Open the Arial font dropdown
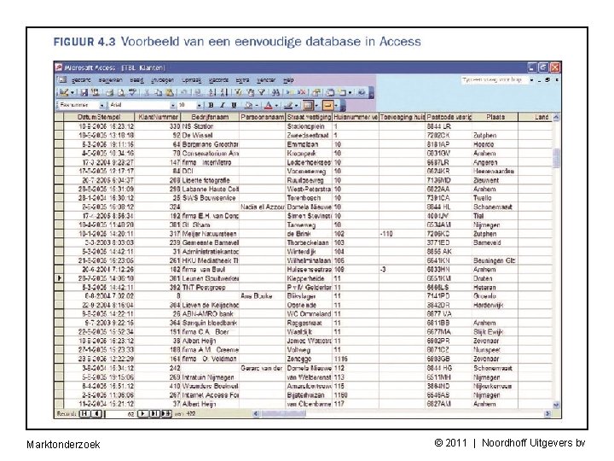Viewport: 614px width, 461px height. point(172,105)
